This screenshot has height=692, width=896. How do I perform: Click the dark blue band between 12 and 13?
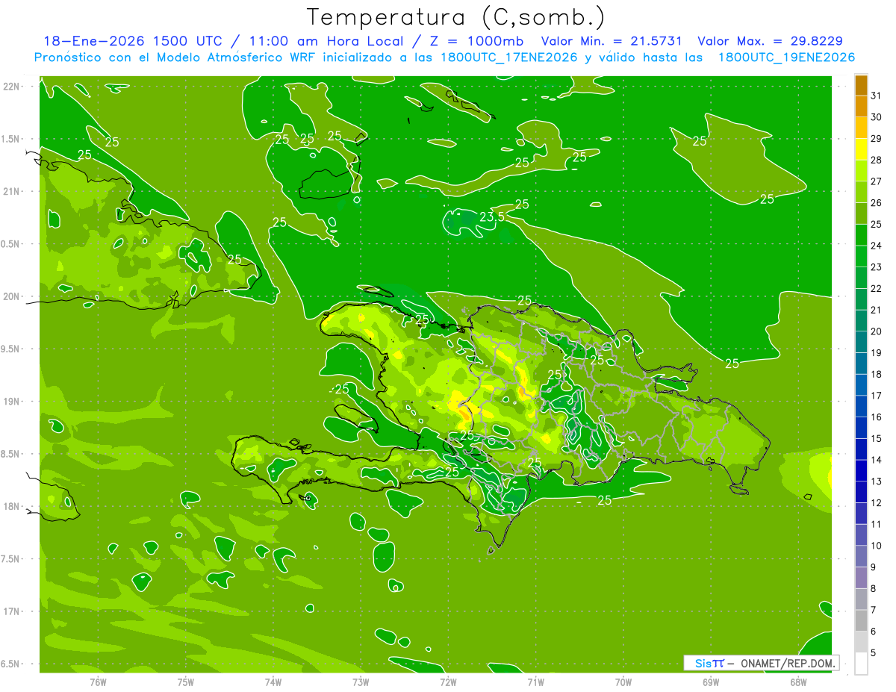coord(861,492)
